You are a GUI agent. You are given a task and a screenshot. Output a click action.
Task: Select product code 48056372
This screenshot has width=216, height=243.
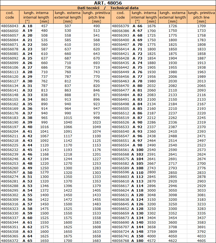point(10,241)
